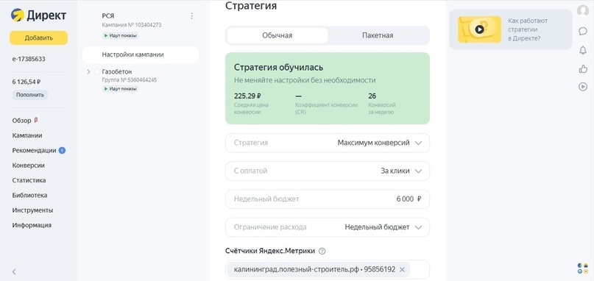Click the Идут показы status under РСЯ
Screen dimensions: 594x281
coord(120,35)
